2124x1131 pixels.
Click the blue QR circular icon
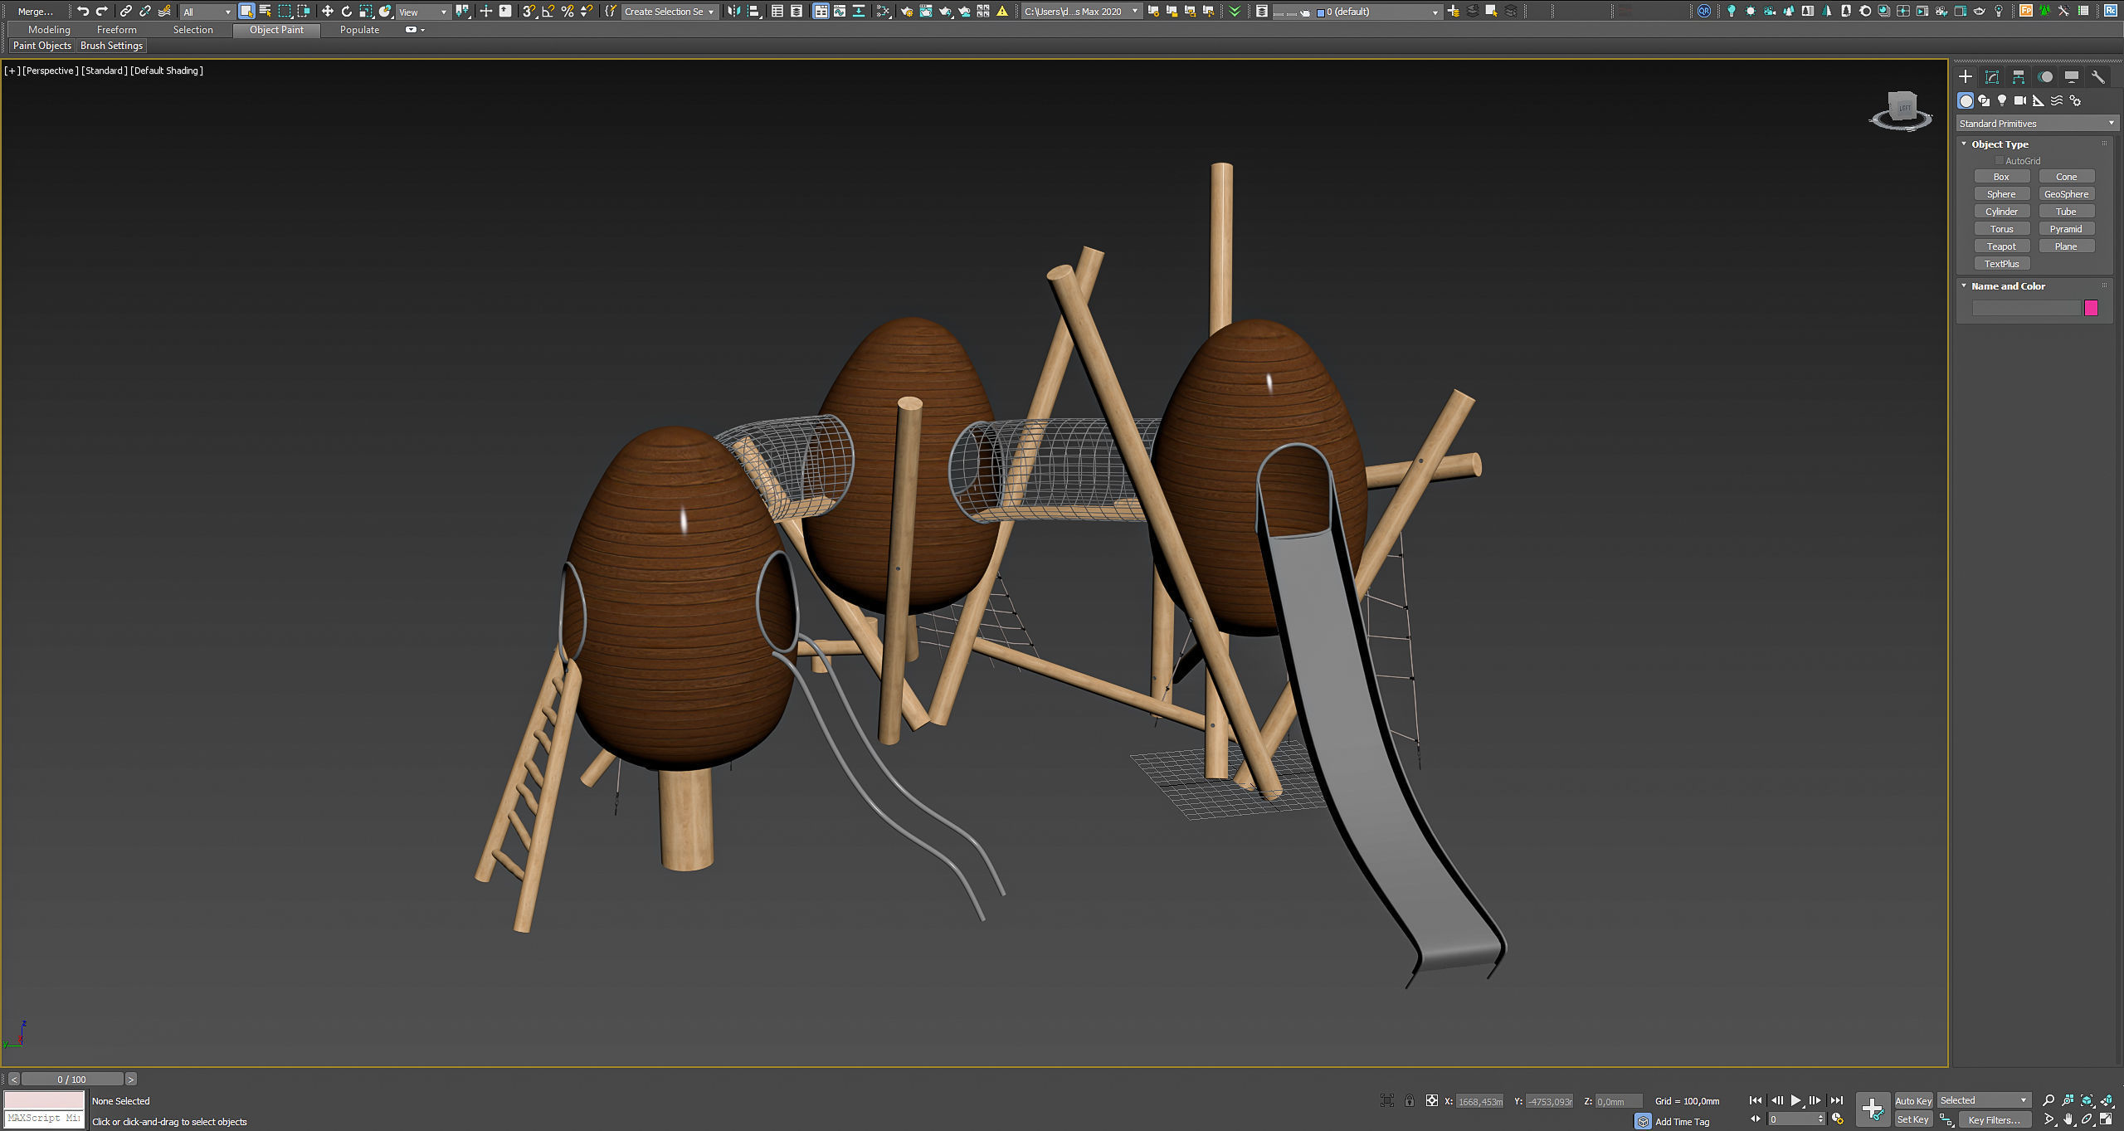coord(1704,11)
